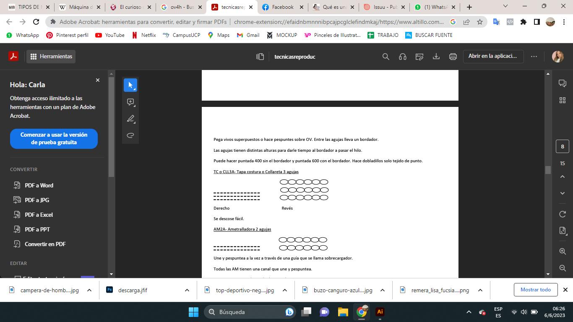573x322 pixels.
Task: Click the document vertical scrollbar thumb
Action: click(548, 170)
